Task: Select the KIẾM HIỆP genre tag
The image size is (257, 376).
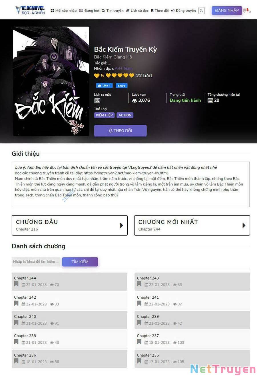Action: coord(105,115)
